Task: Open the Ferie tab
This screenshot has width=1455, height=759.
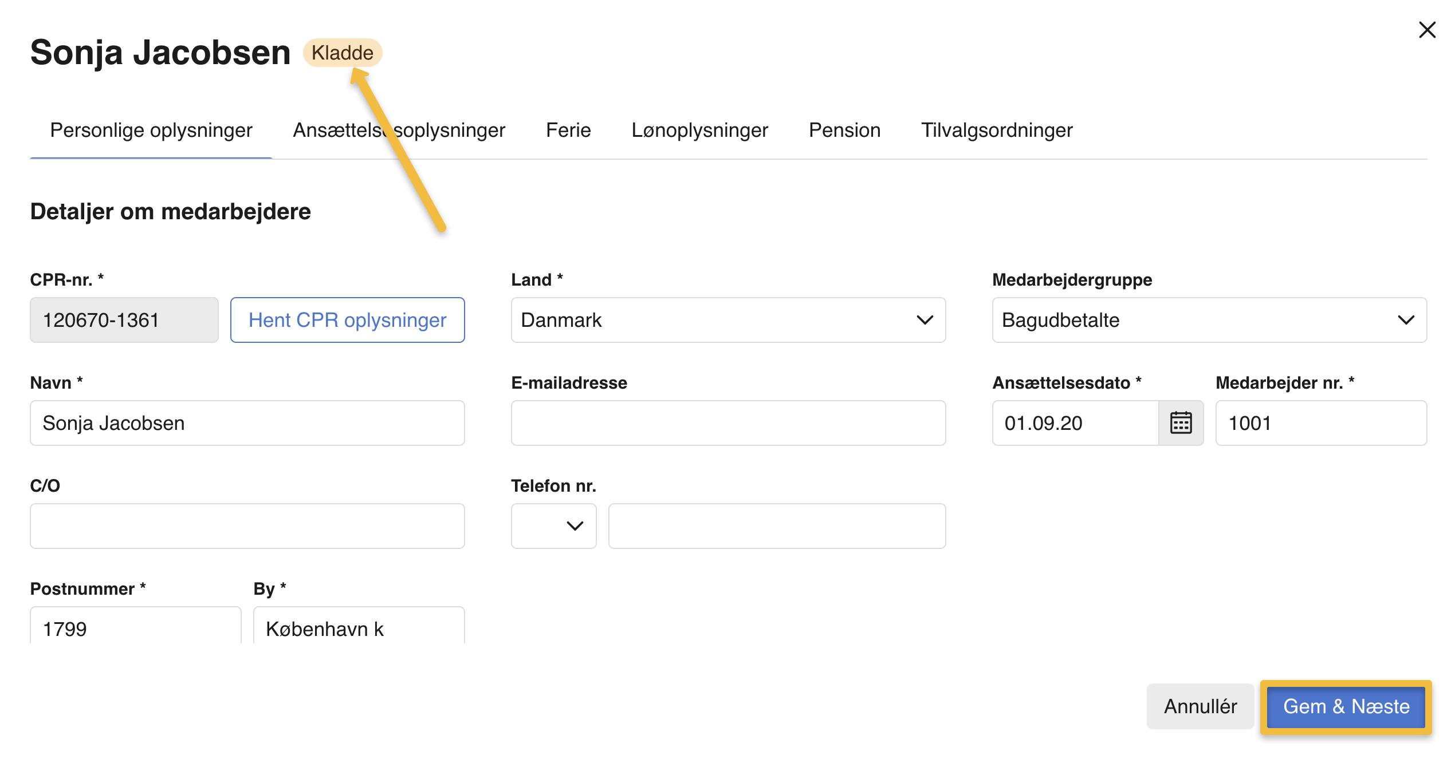Action: coord(568,131)
